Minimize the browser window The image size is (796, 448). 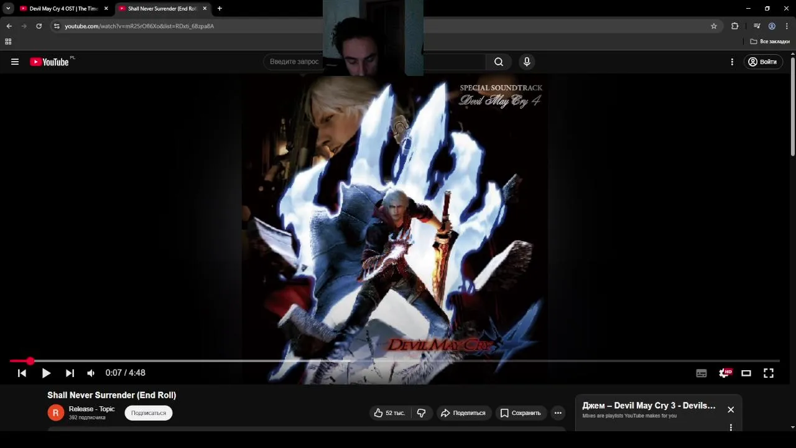[x=748, y=9]
